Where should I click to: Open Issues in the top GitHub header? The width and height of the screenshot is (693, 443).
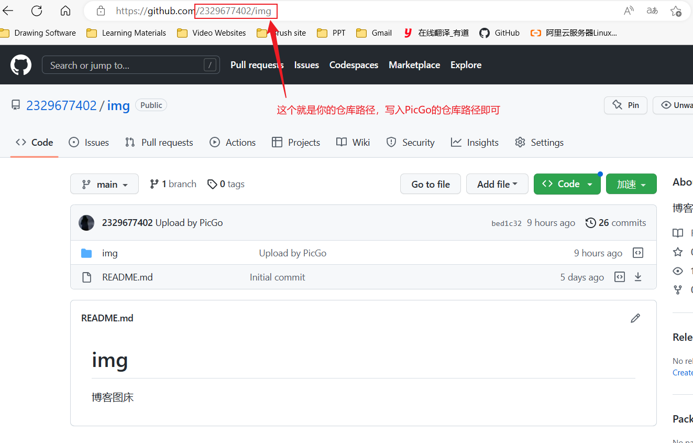pos(306,65)
